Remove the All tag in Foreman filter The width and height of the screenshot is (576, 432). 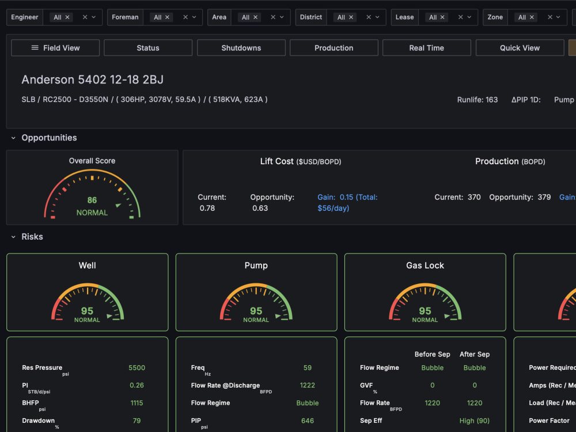167,17
